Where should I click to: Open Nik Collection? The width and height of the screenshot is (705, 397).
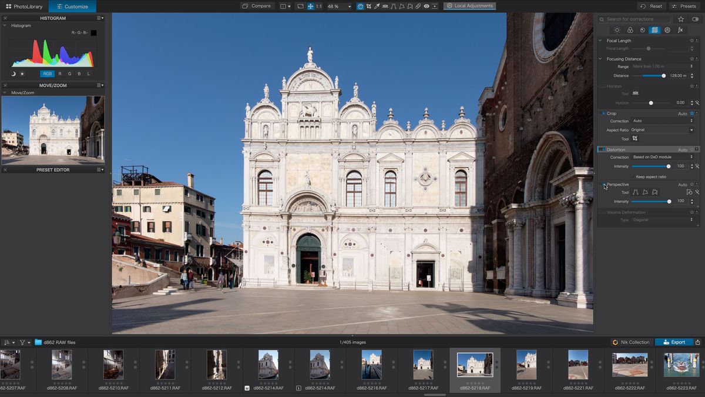(x=631, y=342)
